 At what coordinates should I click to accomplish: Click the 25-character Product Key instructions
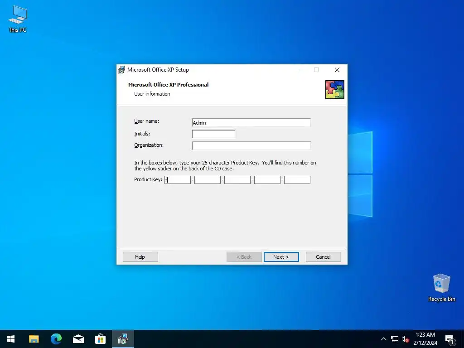click(x=225, y=166)
